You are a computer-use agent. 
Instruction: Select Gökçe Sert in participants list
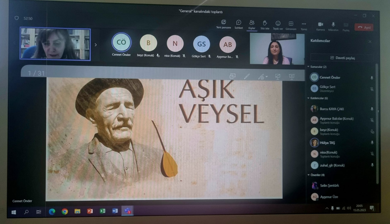click(x=342, y=88)
